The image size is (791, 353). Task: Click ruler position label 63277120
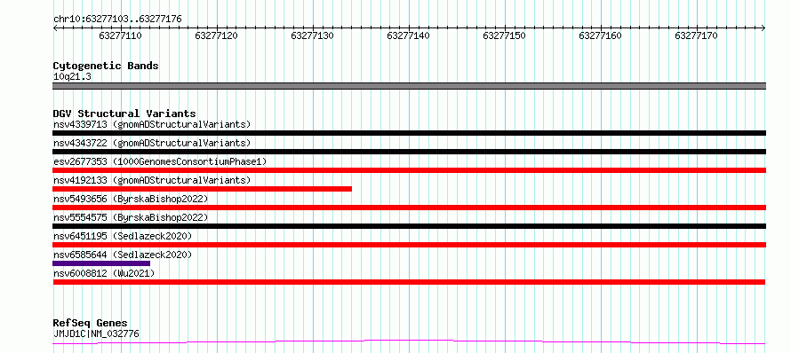point(217,35)
